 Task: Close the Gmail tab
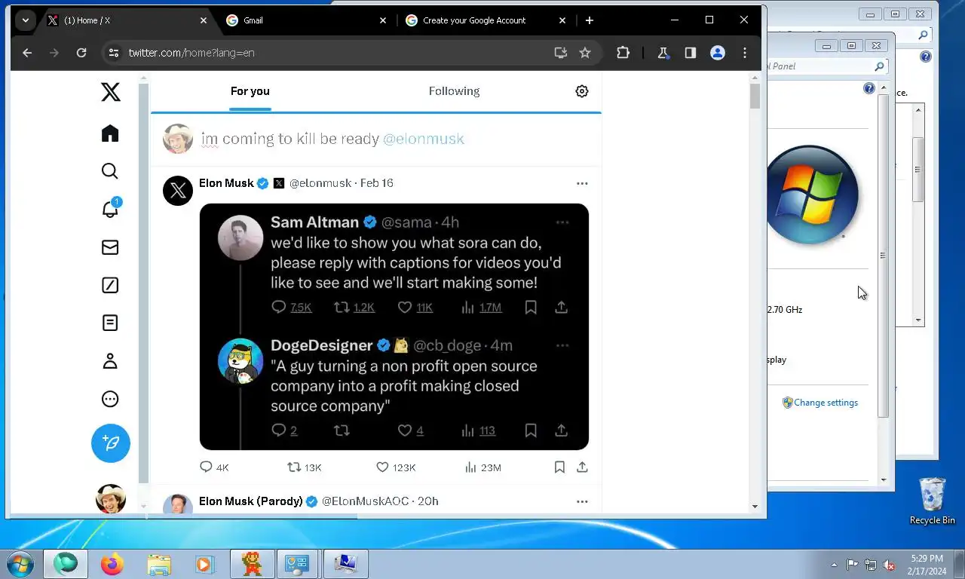383,20
